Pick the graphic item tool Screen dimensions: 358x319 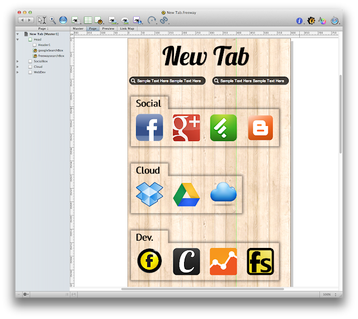coord(113,20)
